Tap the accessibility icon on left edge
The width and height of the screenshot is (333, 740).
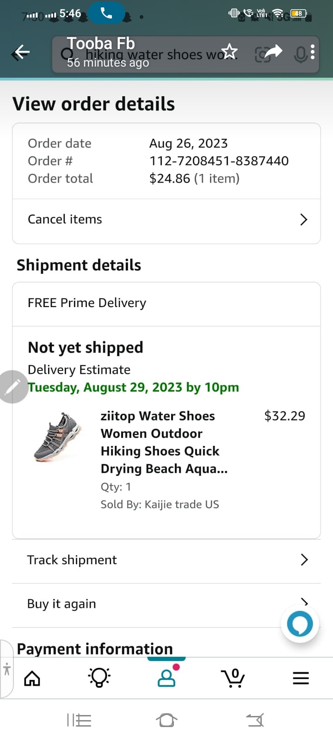pyautogui.click(x=6, y=669)
